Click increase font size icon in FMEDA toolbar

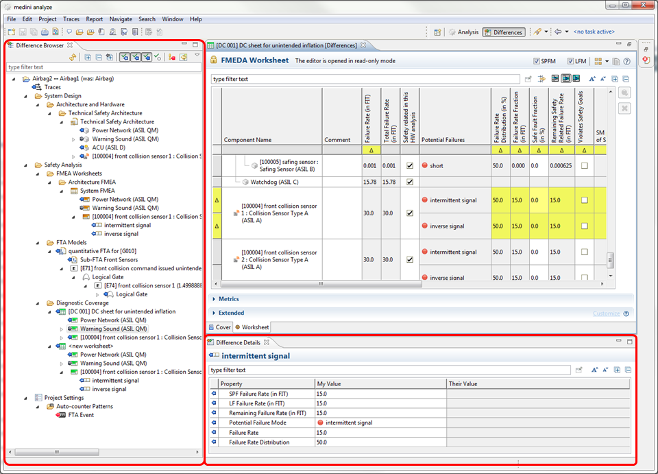(x=592, y=80)
